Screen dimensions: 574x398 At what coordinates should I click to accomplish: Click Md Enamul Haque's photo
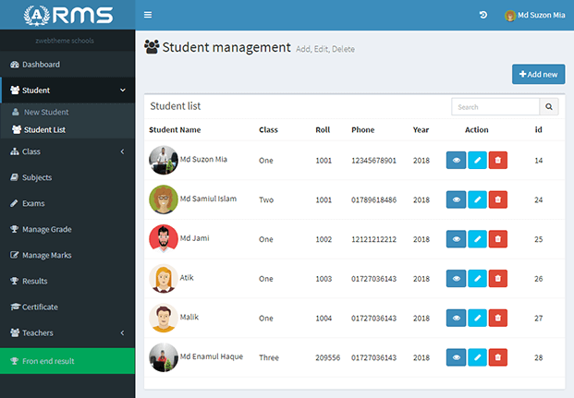(x=164, y=357)
